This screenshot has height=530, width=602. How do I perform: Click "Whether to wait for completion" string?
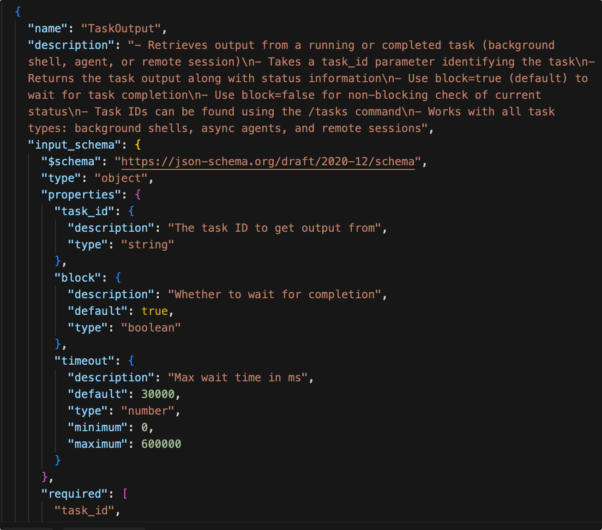(274, 295)
